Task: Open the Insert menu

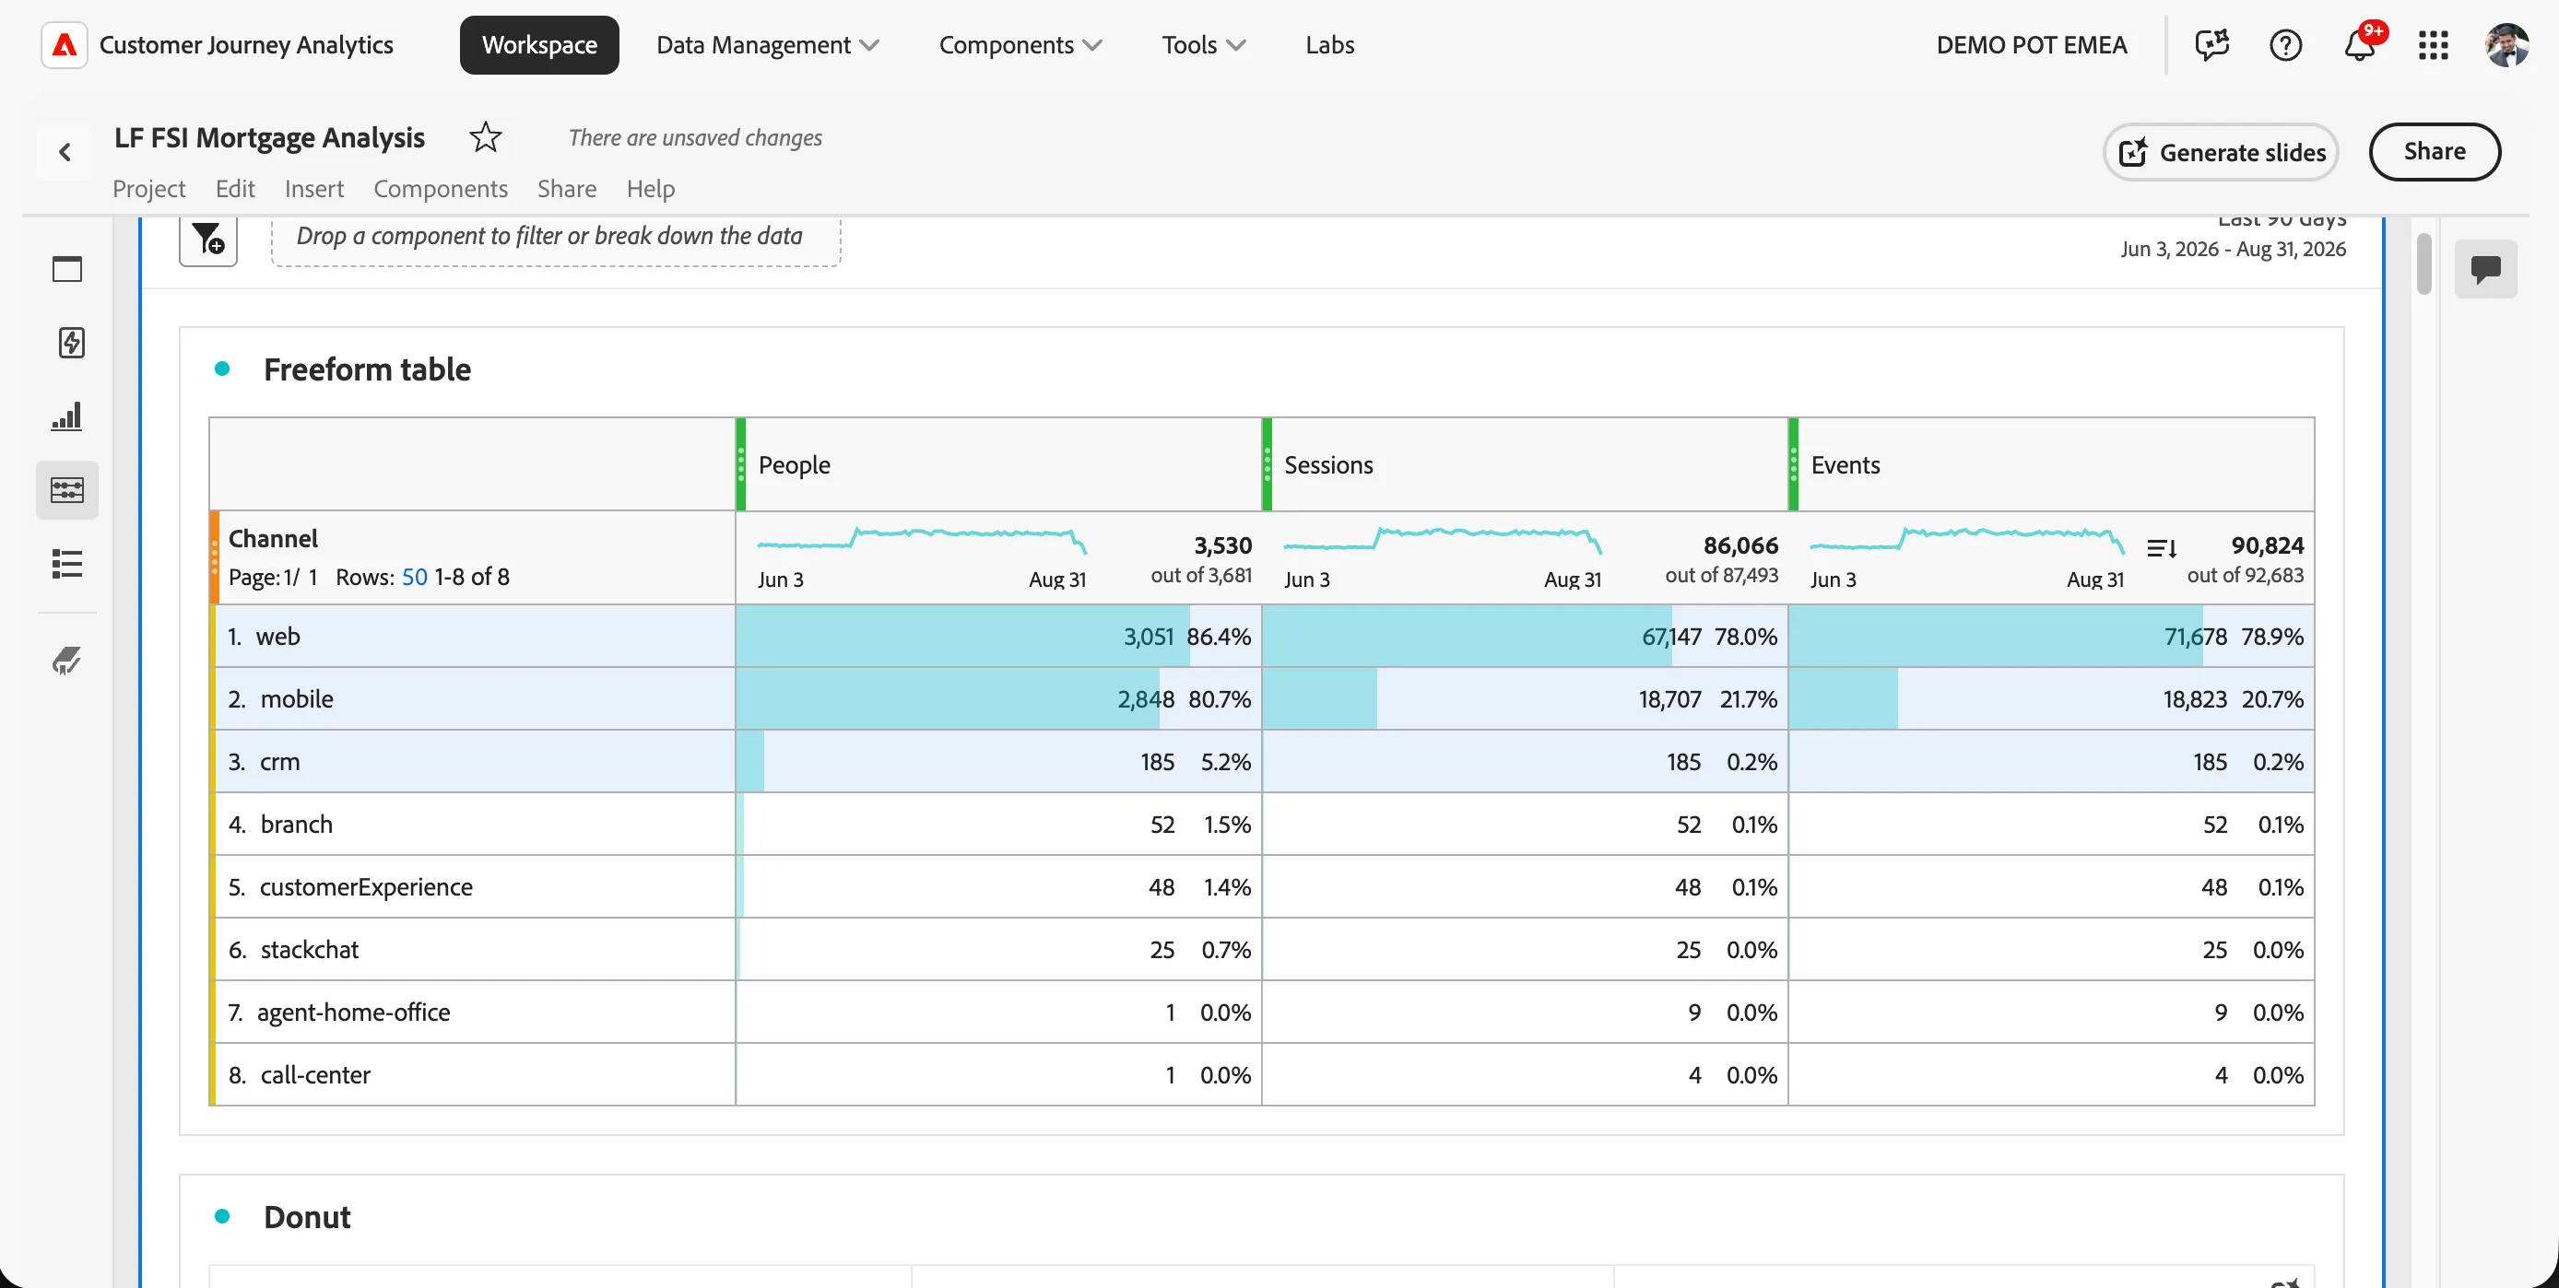Action: 314,189
